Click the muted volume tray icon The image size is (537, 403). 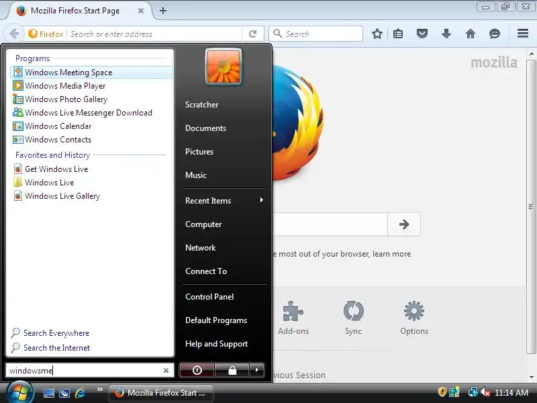coord(485,392)
